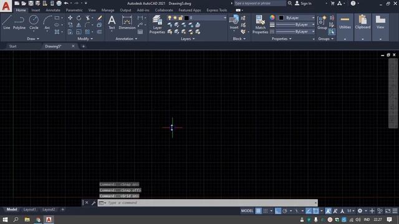Viewport: 399px width, 224px height.
Task: Open the layer name dropdown list
Action: click(x=225, y=18)
